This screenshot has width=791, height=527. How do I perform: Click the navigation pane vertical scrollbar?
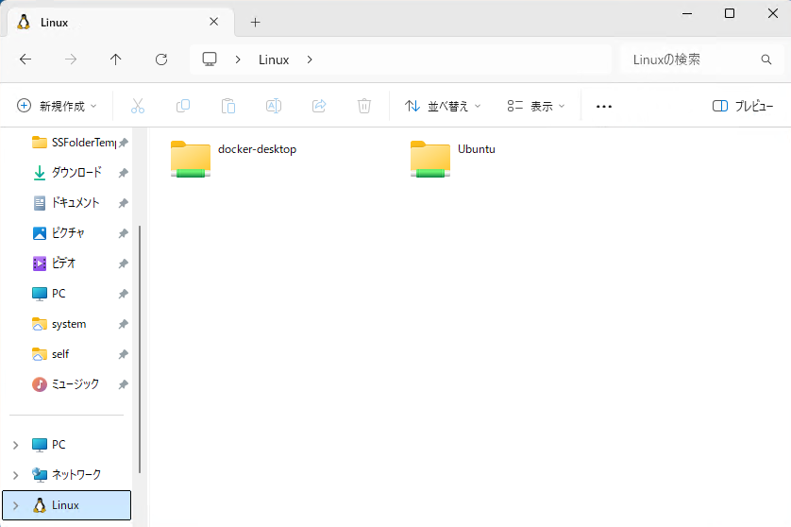[x=140, y=349]
